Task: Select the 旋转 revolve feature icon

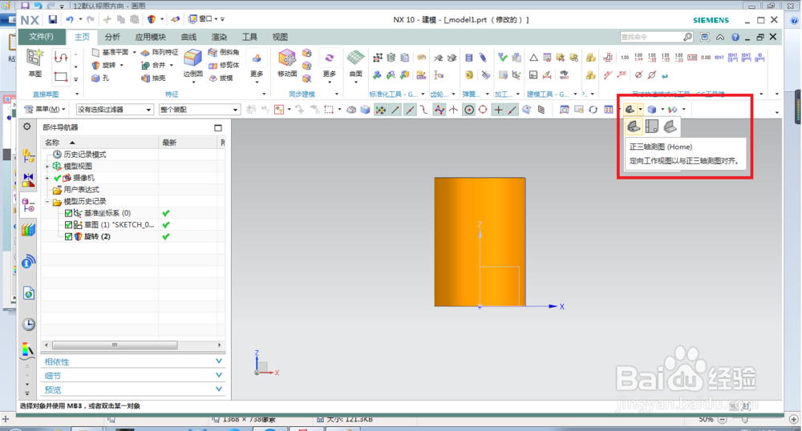Action: 95,66
